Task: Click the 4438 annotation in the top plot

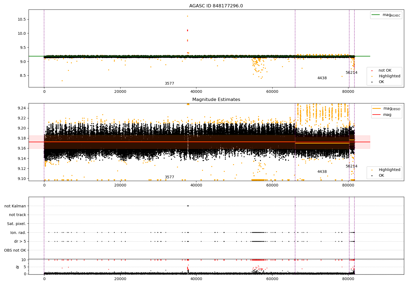Action: (322, 78)
